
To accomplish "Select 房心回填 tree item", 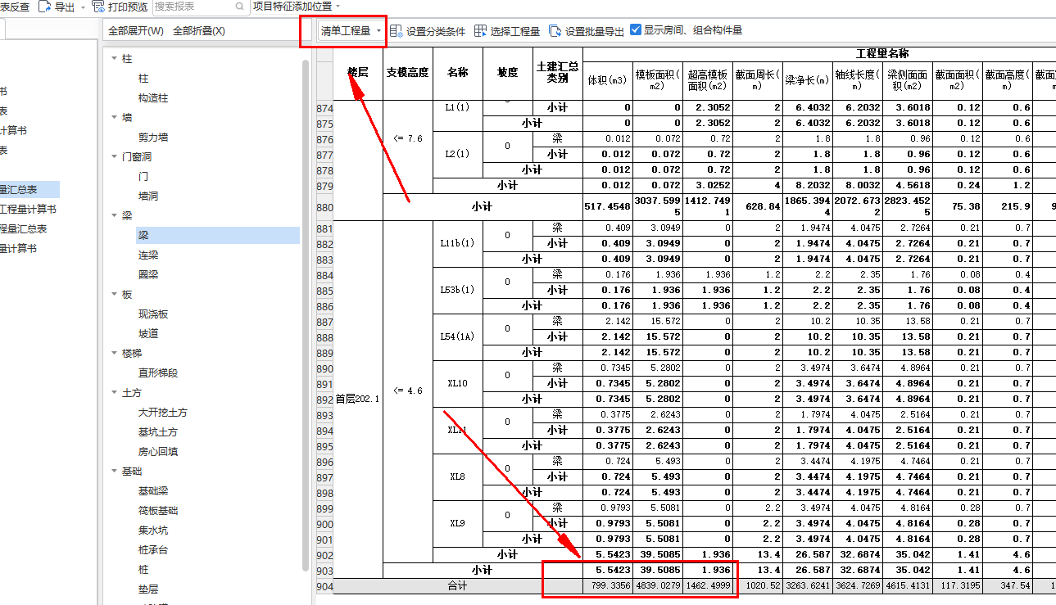I will pyautogui.click(x=158, y=452).
